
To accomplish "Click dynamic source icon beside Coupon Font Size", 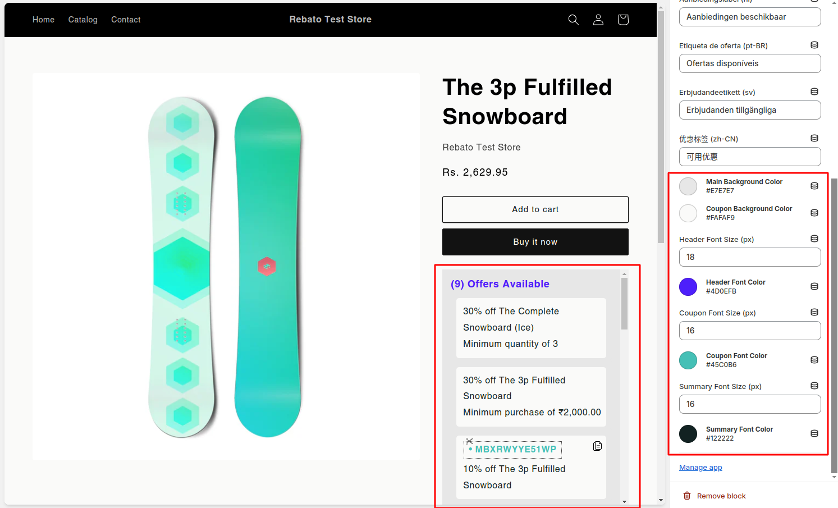I will point(814,312).
